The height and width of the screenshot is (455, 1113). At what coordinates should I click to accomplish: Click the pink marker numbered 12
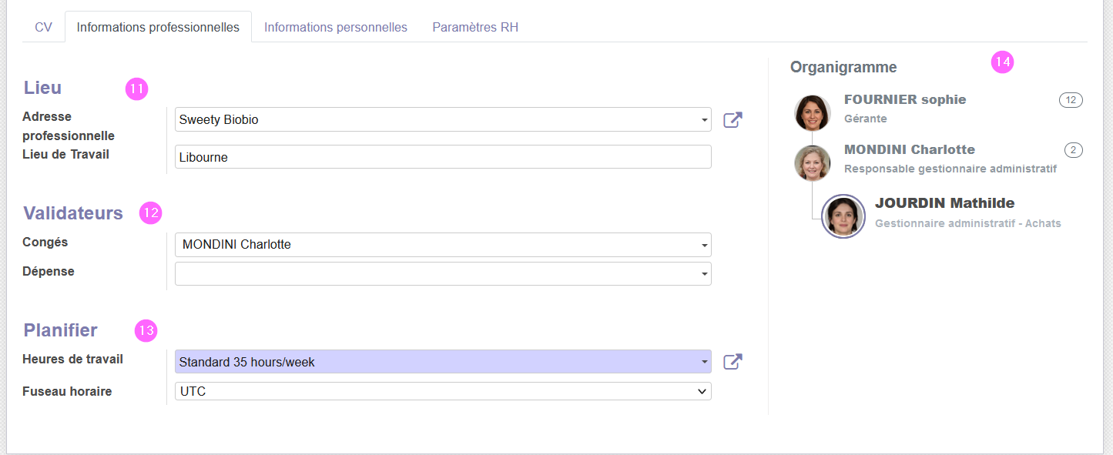click(150, 214)
